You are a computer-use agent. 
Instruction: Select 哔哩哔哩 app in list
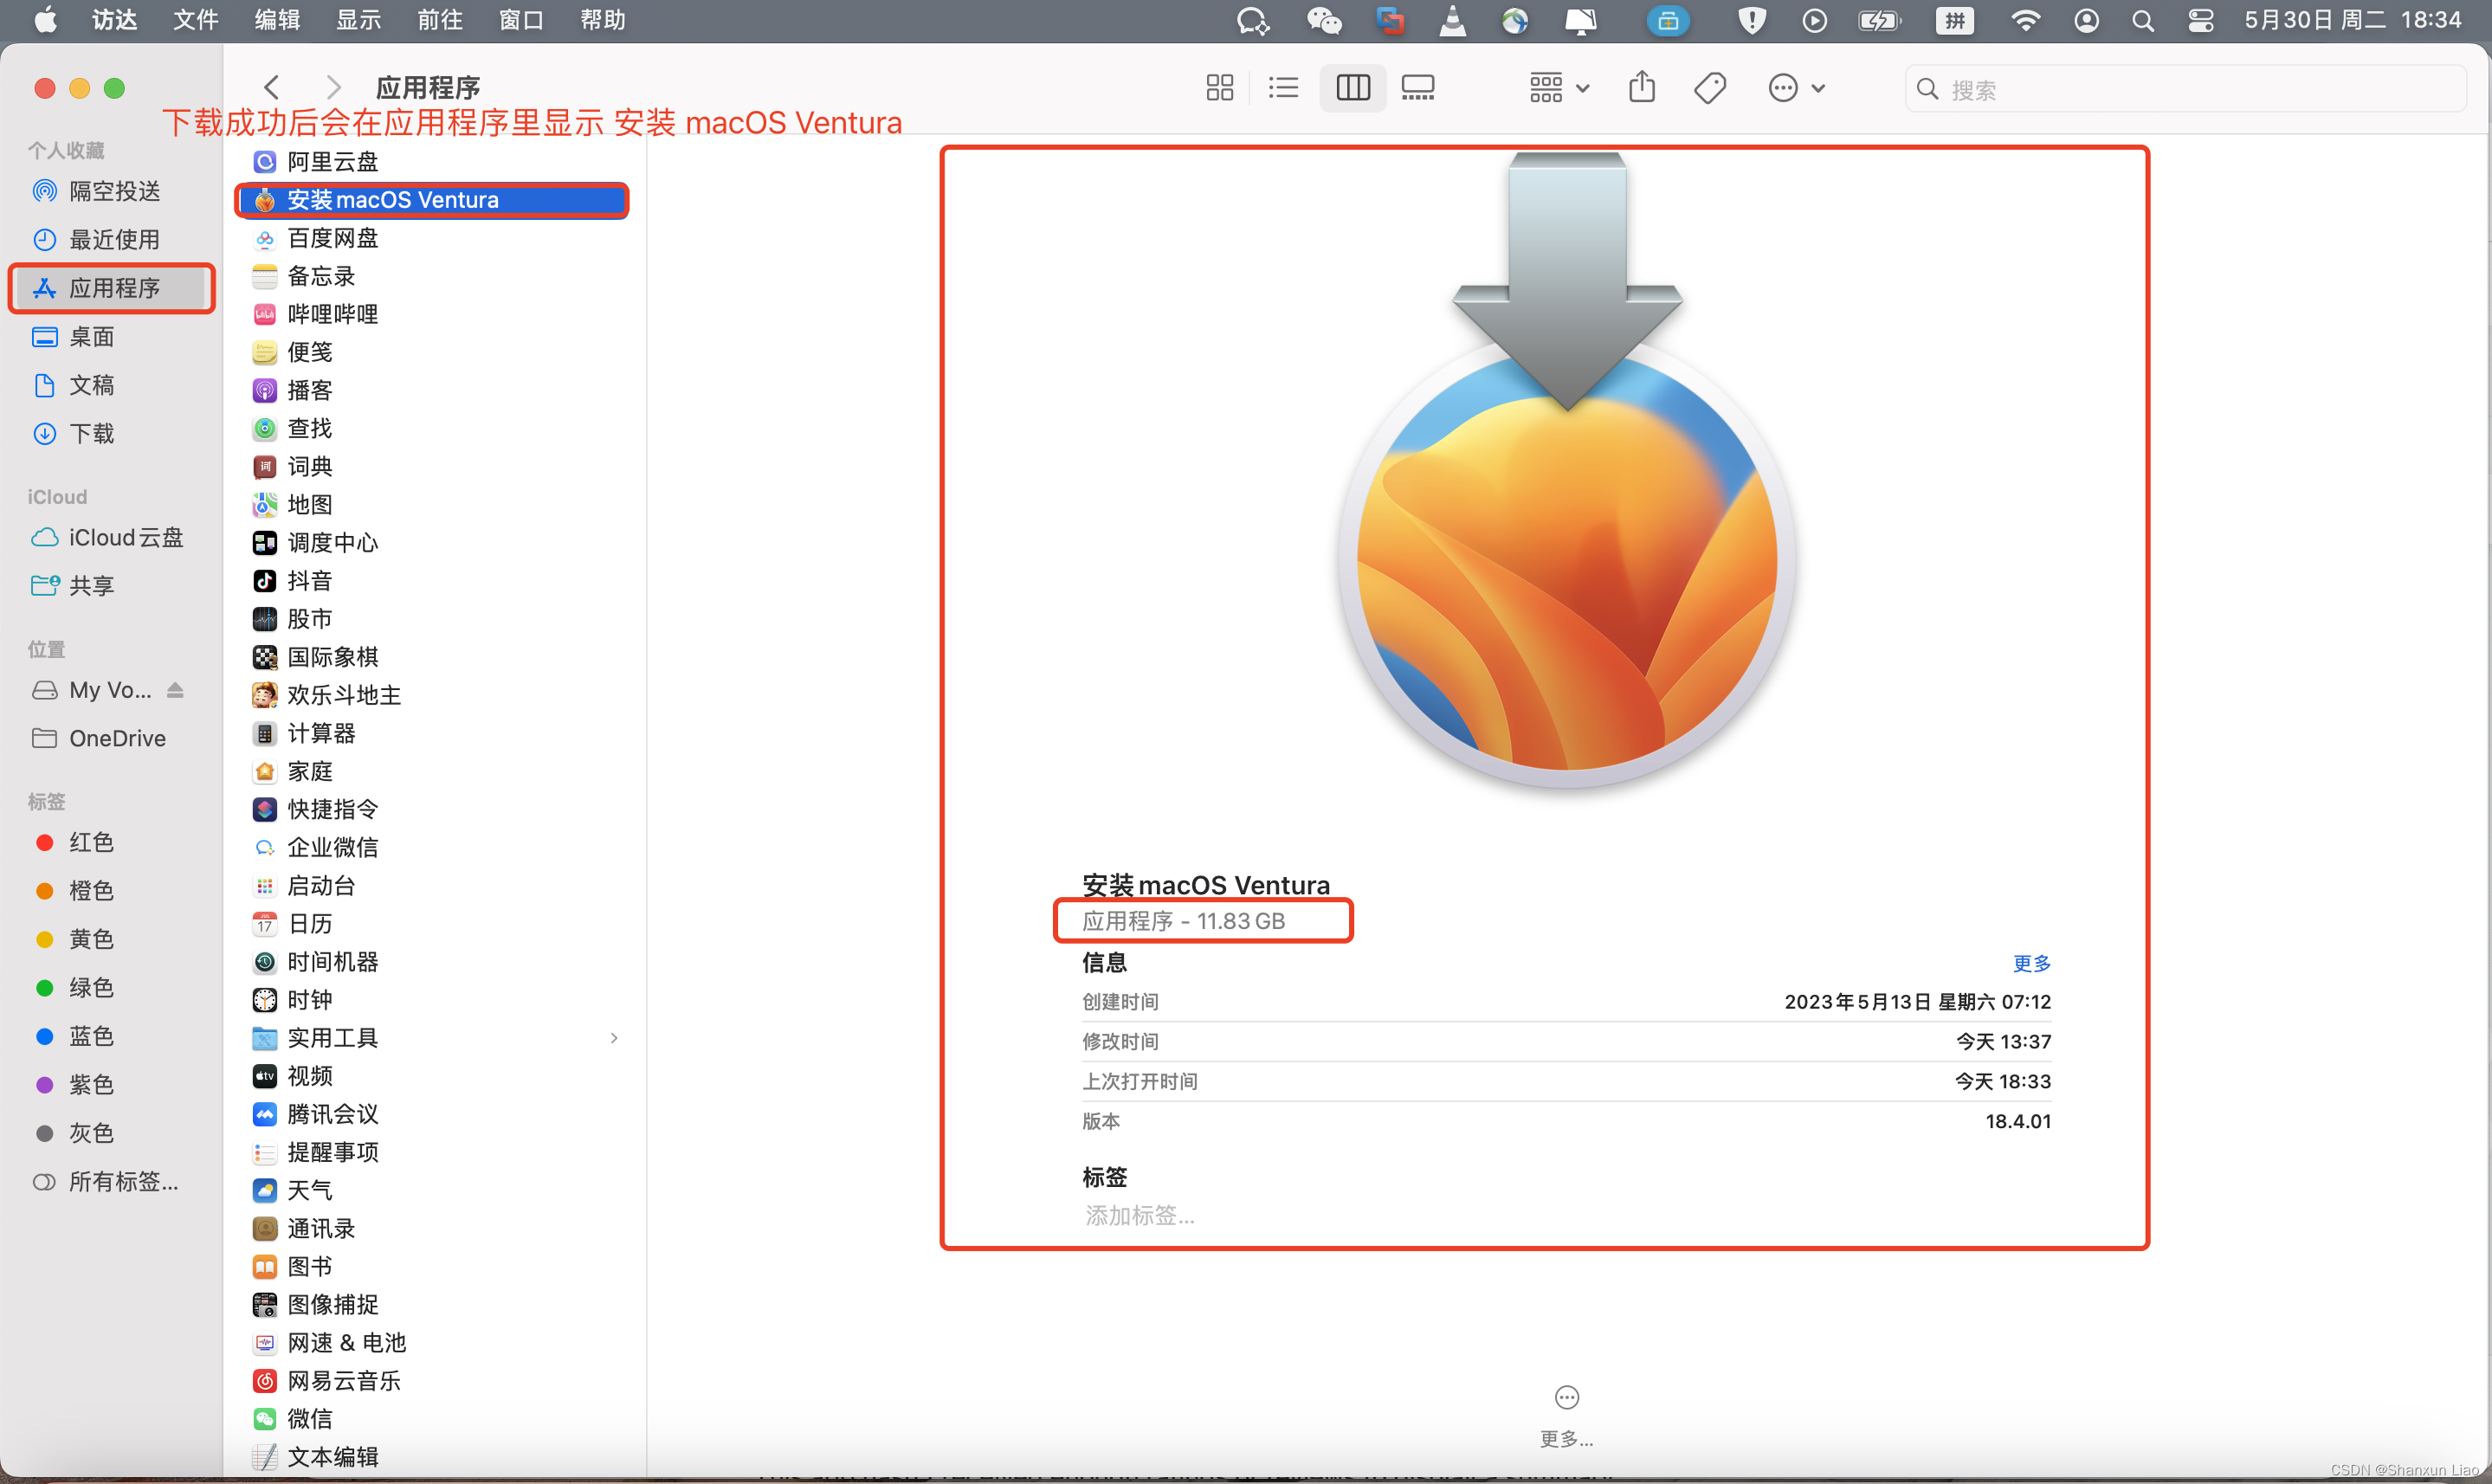(x=434, y=314)
